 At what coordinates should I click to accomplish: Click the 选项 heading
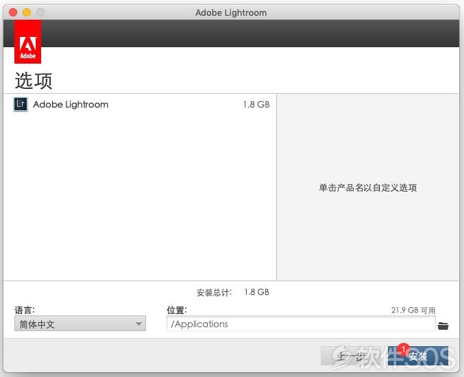click(34, 81)
